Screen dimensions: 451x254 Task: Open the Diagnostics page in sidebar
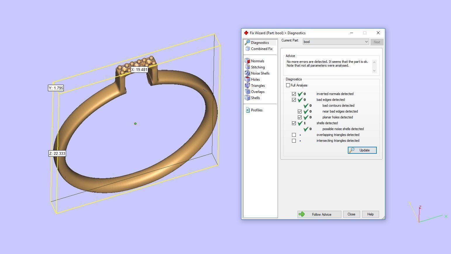(260, 43)
